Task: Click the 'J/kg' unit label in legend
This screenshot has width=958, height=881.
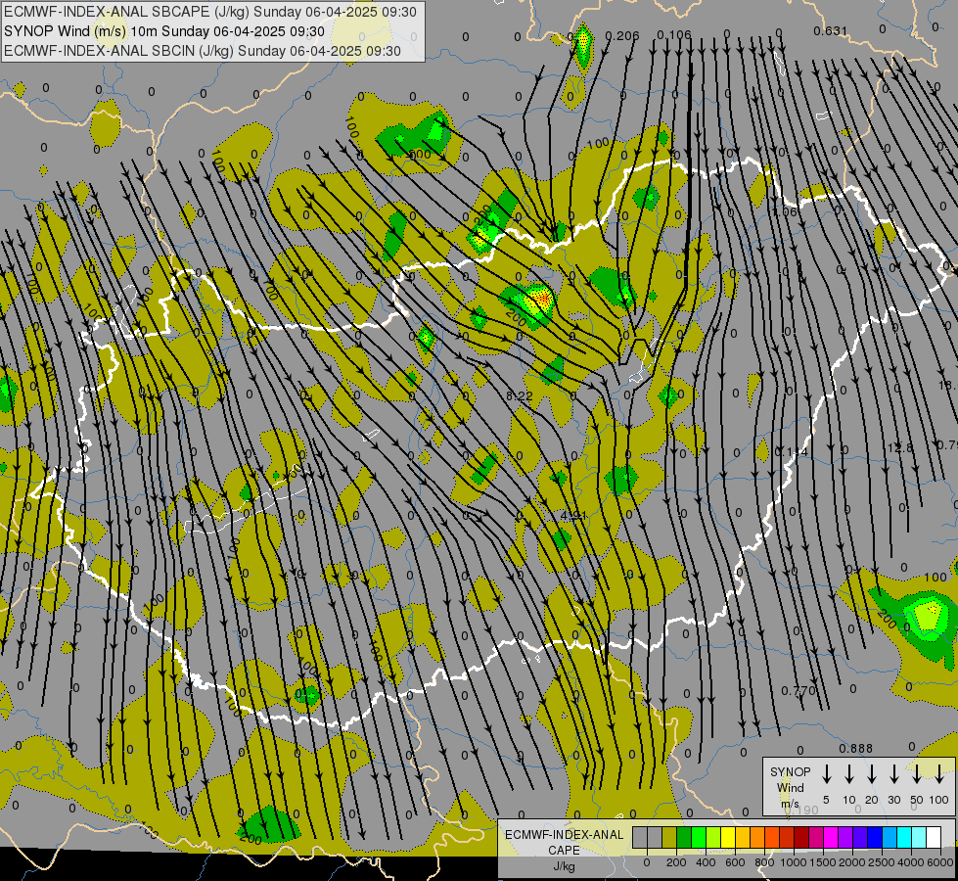Action: tap(564, 866)
